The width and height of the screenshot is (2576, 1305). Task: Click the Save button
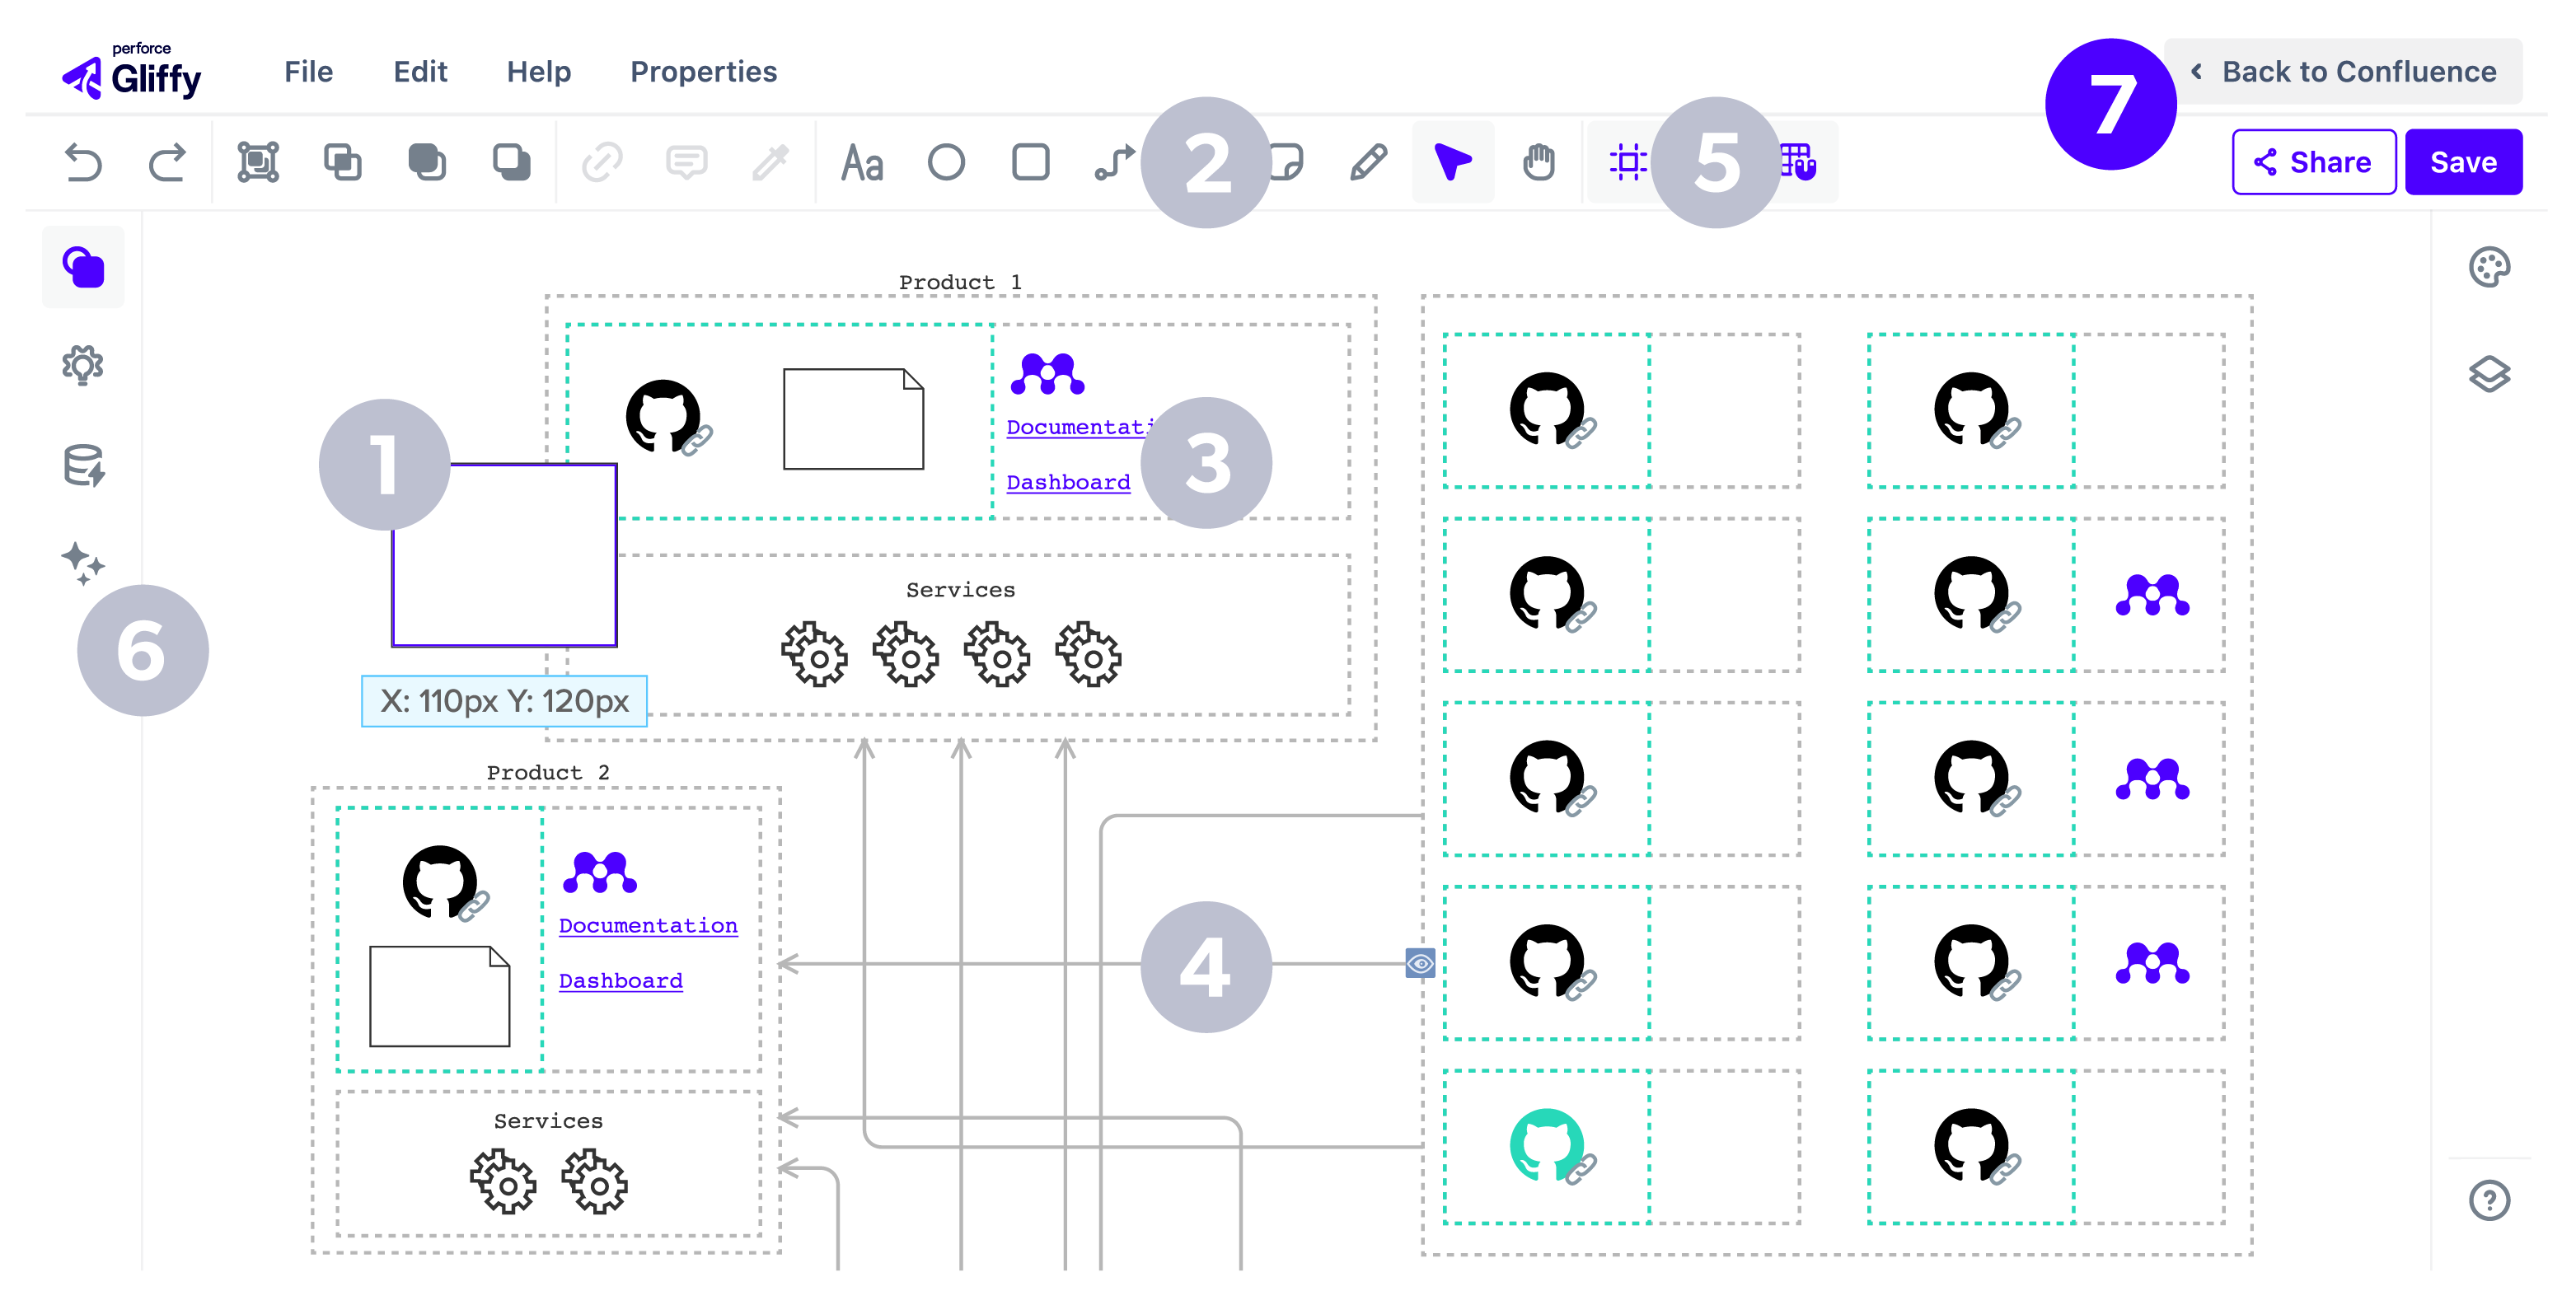click(2462, 162)
